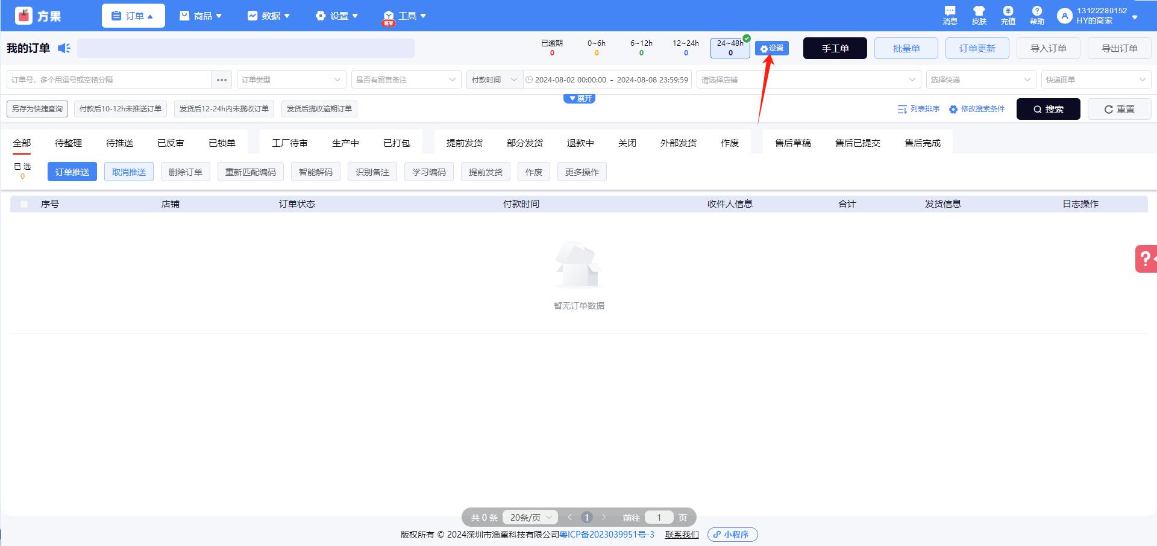Focus the order number input field
The height and width of the screenshot is (546, 1157).
pyautogui.click(x=109, y=80)
